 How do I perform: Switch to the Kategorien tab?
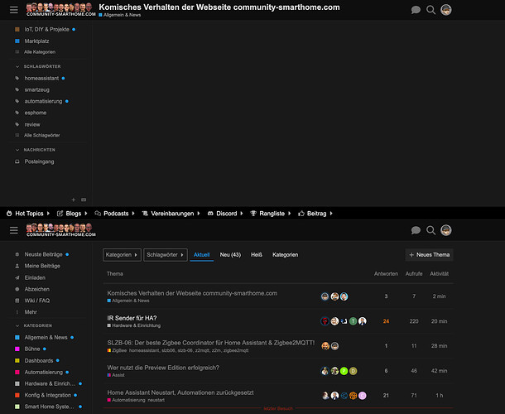pos(285,255)
